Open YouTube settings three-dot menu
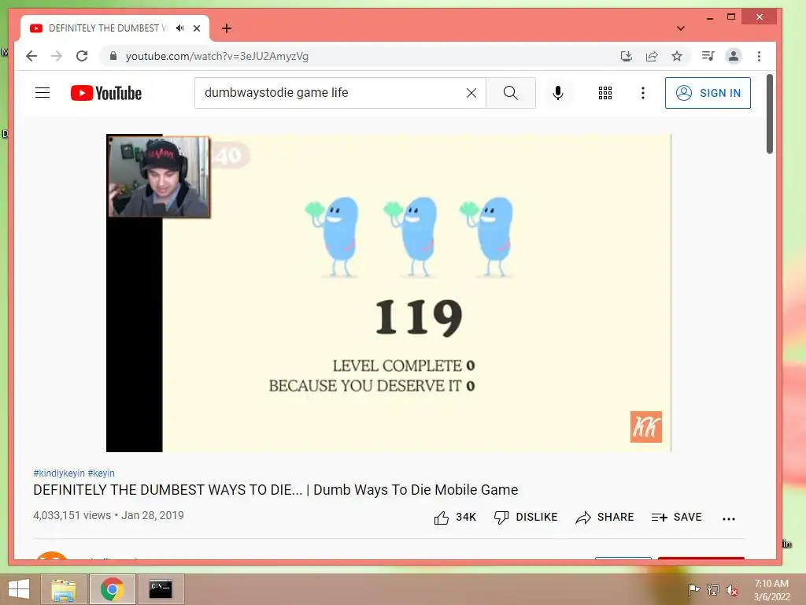The image size is (806, 605). coord(642,93)
